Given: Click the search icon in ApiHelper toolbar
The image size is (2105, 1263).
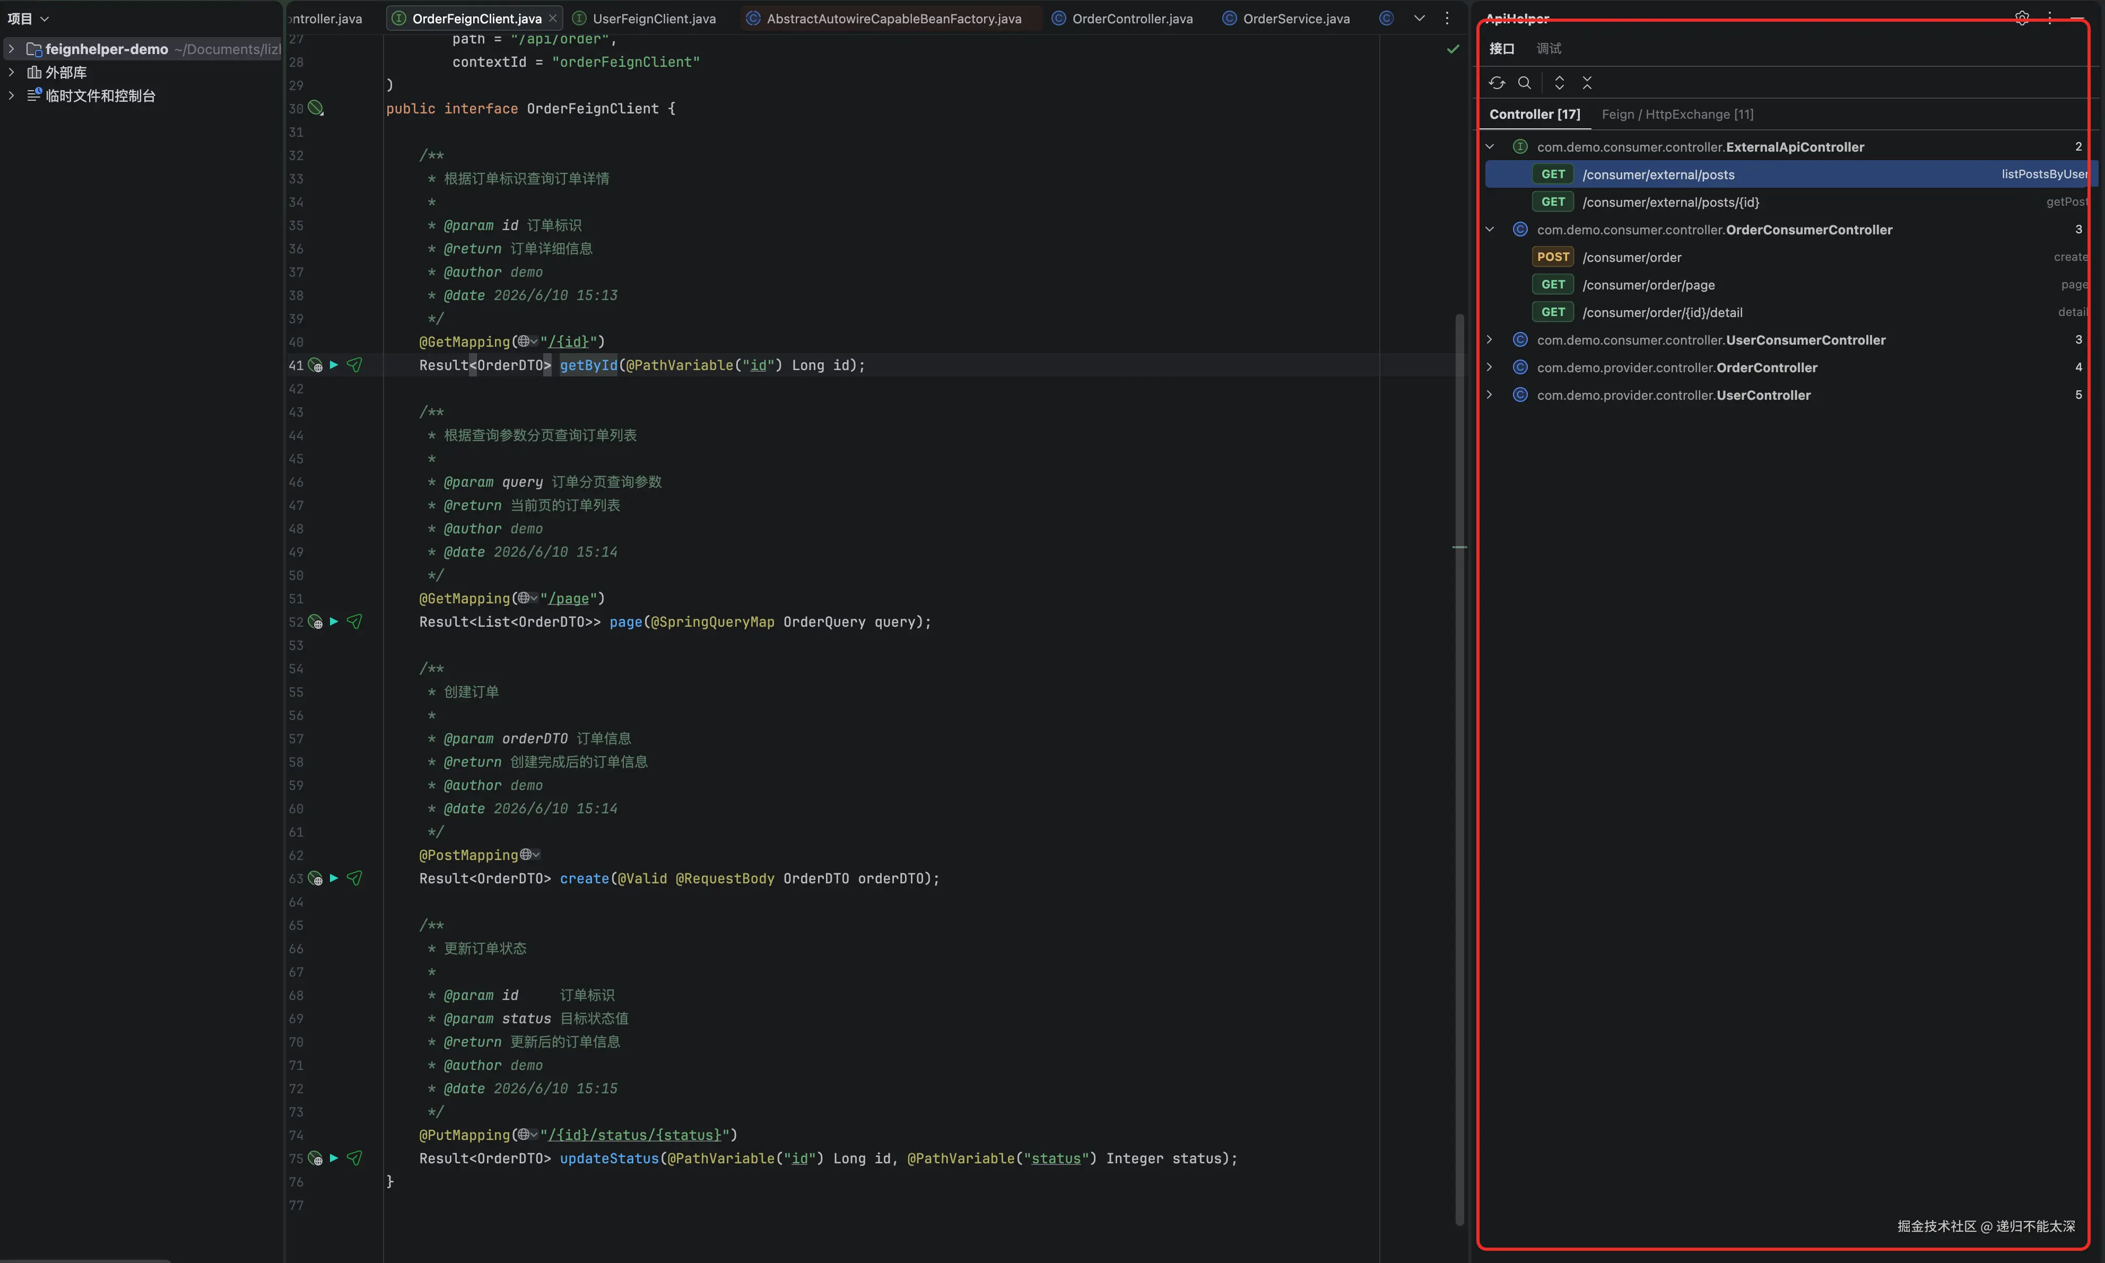Looking at the screenshot, I should tap(1524, 83).
